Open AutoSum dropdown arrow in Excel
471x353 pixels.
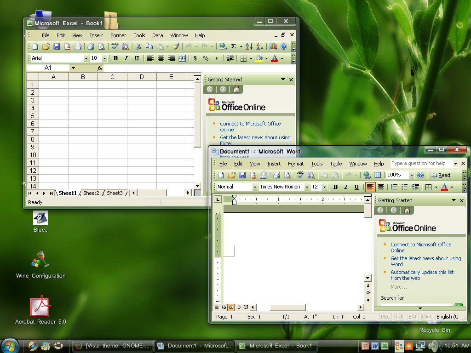point(241,46)
